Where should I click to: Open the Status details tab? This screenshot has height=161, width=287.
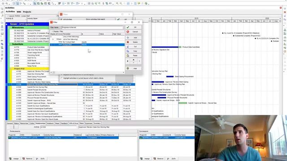(x=16, y=123)
